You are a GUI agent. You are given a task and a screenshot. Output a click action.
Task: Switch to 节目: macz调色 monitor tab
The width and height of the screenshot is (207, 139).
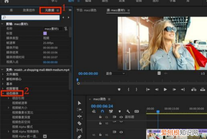click(x=87, y=10)
